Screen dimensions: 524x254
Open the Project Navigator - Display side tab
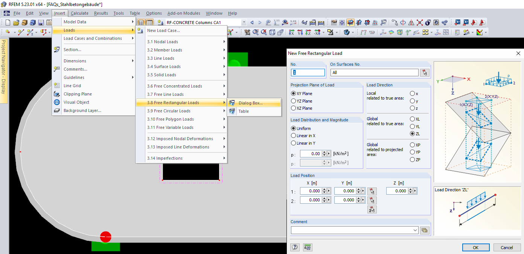3,71
